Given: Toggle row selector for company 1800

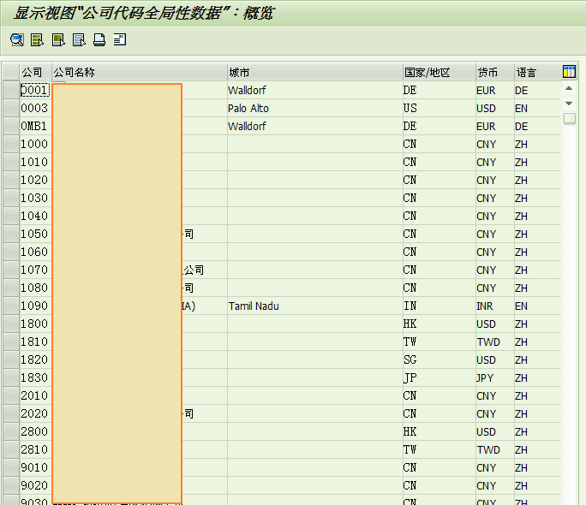Looking at the screenshot, I should pos(11,324).
